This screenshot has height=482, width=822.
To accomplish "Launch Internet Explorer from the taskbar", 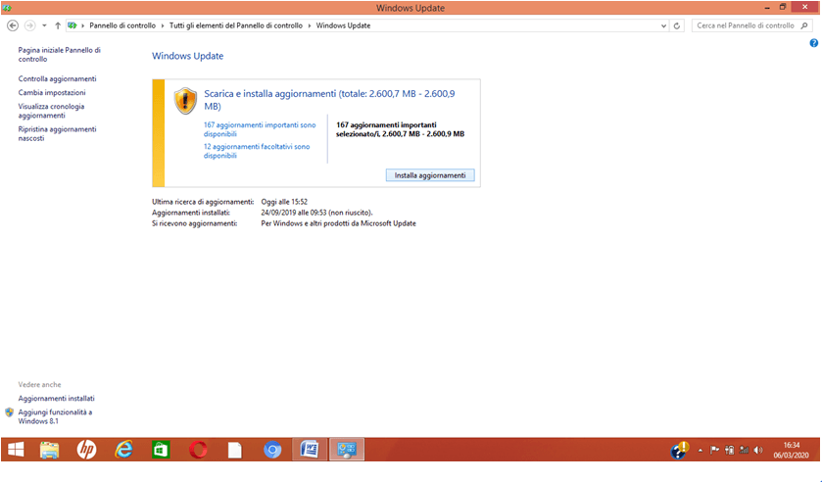I will (x=123, y=450).
